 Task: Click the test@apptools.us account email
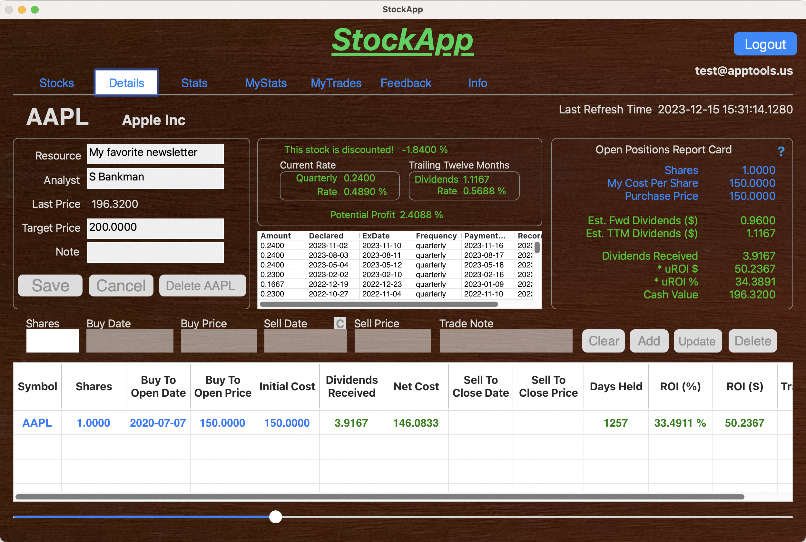pos(744,71)
